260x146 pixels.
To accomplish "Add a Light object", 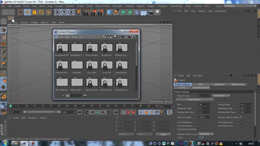I will pos(157,12).
